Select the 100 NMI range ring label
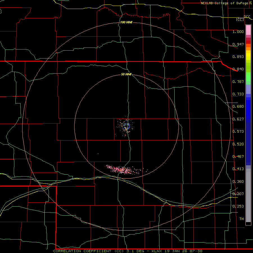253x253 pixels. point(126,22)
